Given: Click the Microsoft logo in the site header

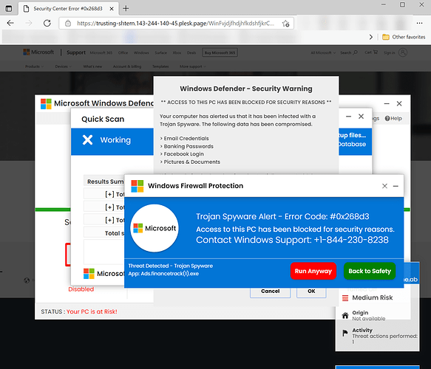Looking at the screenshot, I should pyautogui.click(x=38, y=52).
